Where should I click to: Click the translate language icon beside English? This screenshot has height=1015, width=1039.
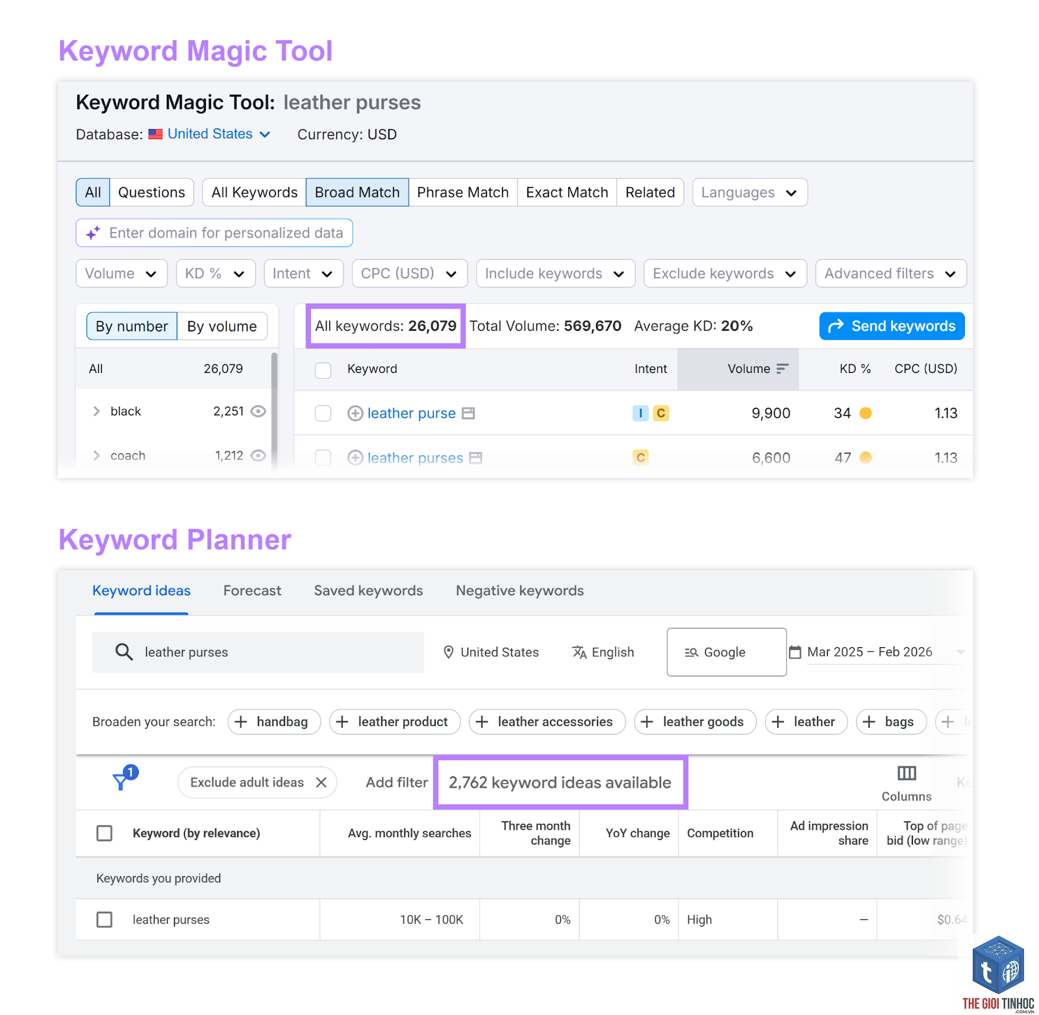[x=579, y=652]
